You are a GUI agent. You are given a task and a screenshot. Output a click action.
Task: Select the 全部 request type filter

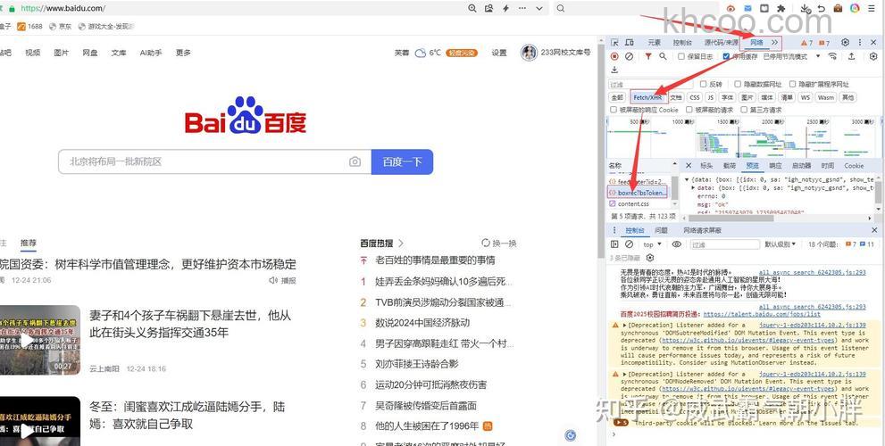[x=617, y=97]
